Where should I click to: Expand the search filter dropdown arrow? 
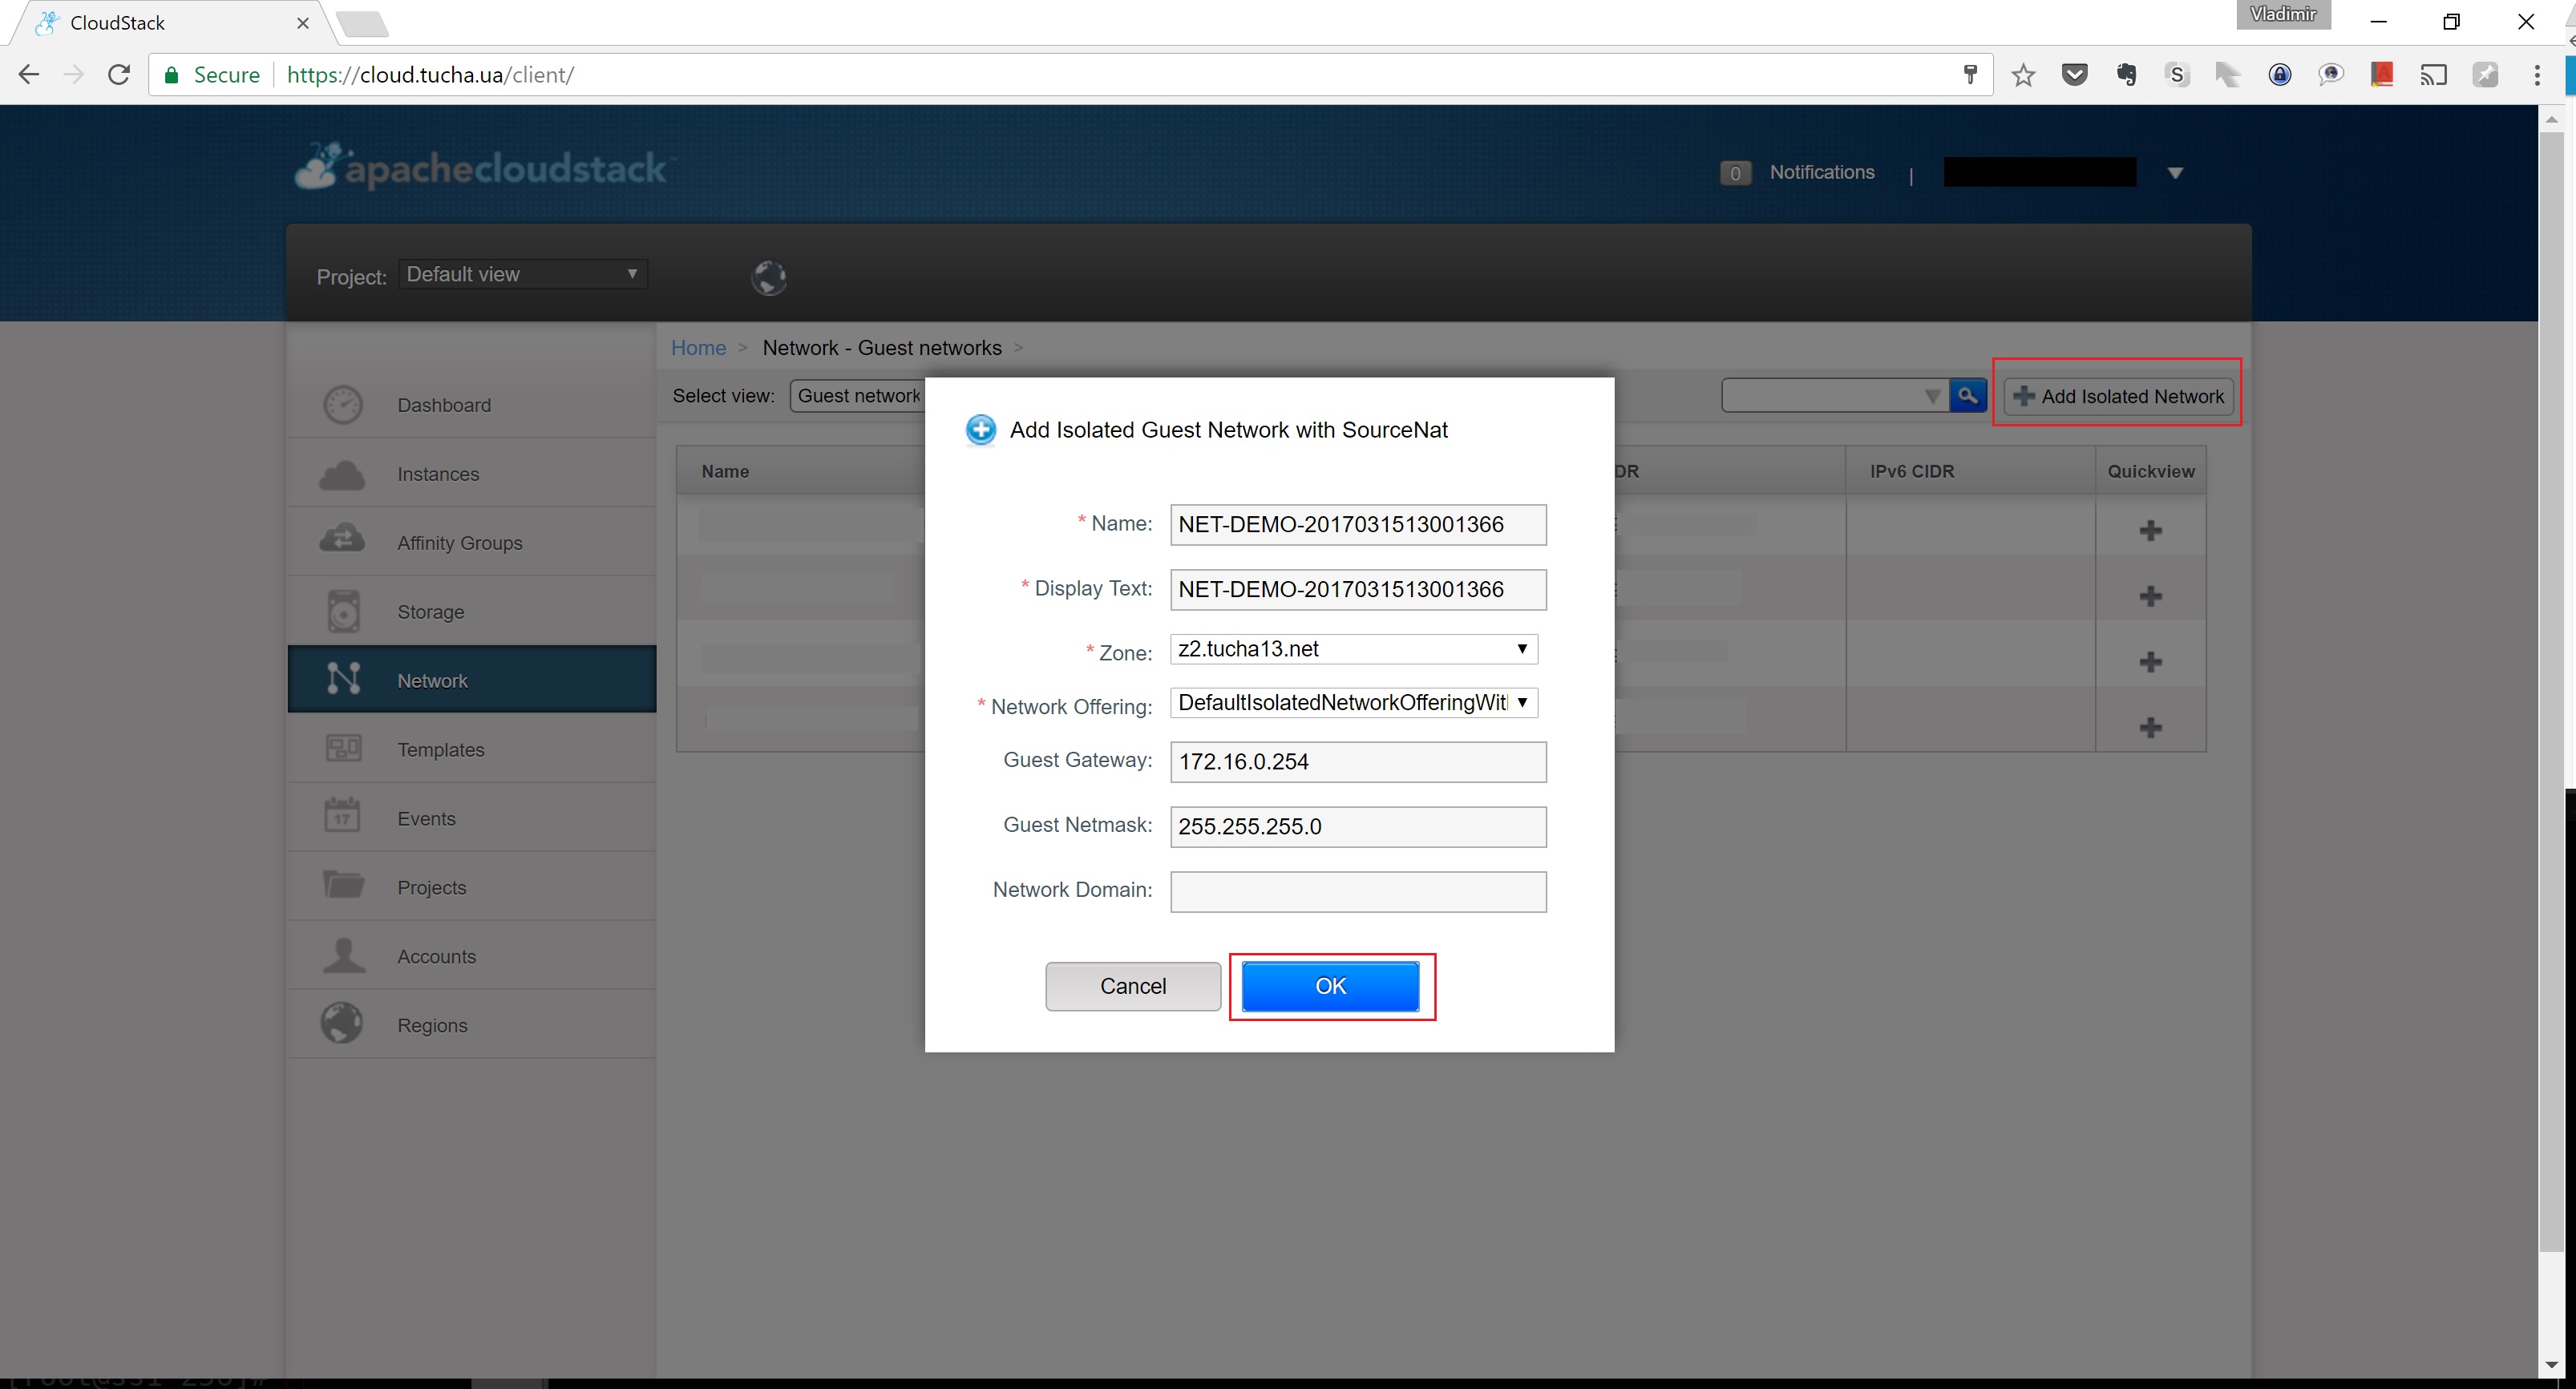[x=1932, y=396]
